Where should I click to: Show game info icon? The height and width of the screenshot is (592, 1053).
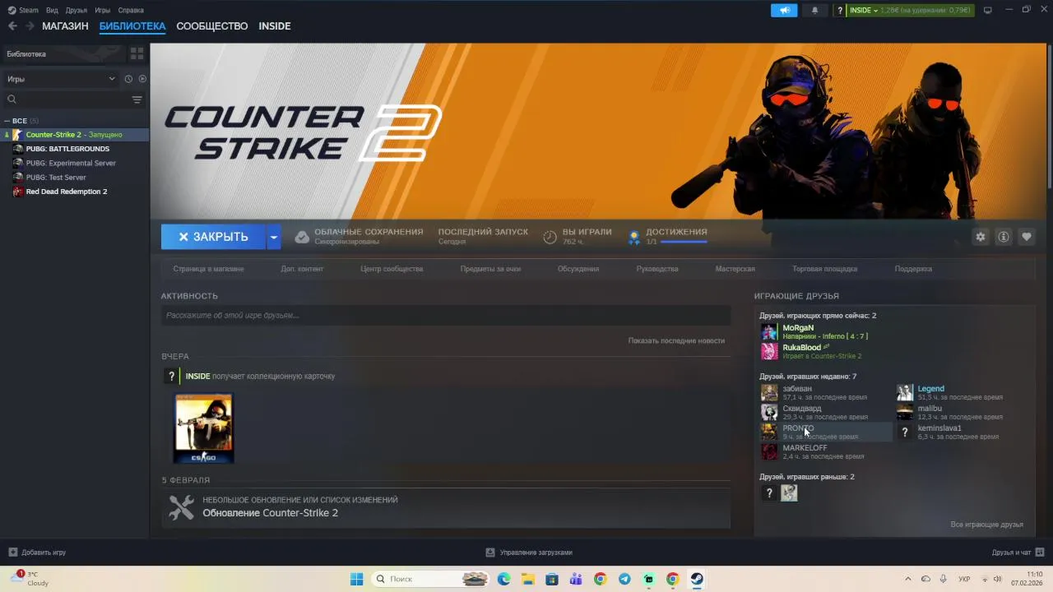tap(1004, 237)
